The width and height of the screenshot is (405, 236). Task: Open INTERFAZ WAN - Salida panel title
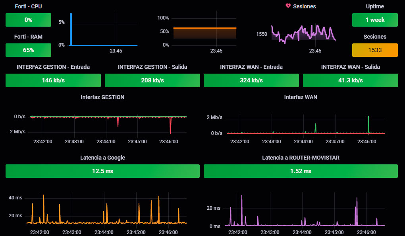pos(350,67)
